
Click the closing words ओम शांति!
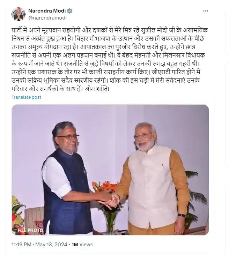point(97,89)
